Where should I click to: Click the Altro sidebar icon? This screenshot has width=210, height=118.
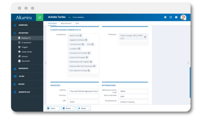[15, 76]
